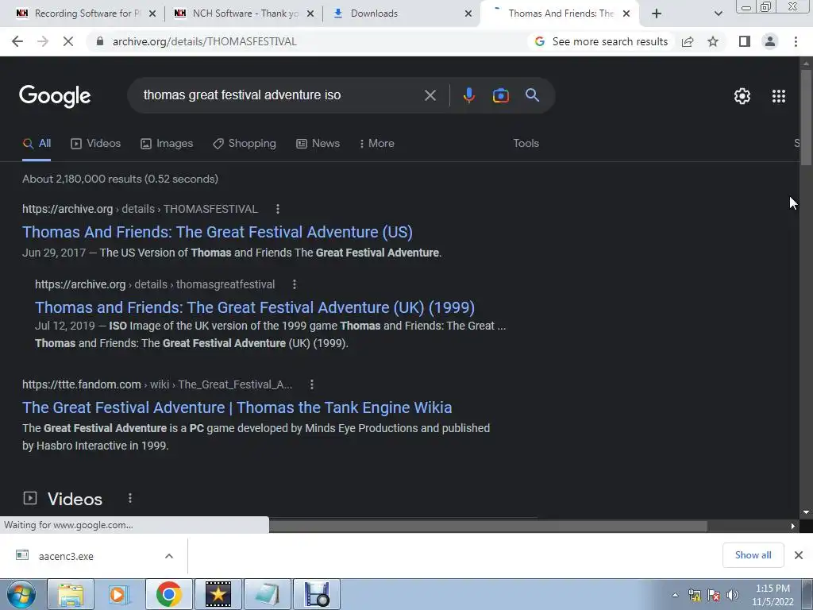Screen dimensions: 813x610
Task: Close the Downloads tab
Action: (468, 14)
